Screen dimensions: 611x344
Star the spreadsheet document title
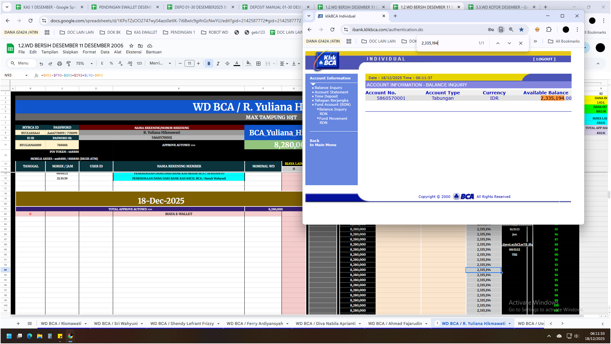[131, 46]
